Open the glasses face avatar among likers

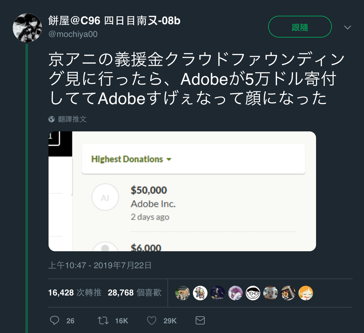253,293
